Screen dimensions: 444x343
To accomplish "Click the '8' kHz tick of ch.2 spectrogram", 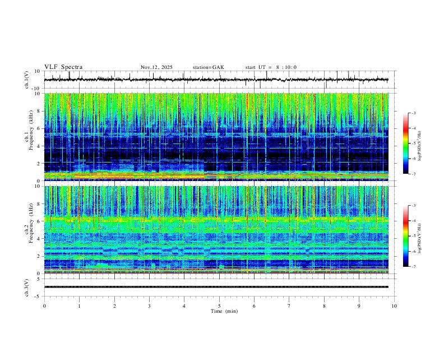I will 39,204.
